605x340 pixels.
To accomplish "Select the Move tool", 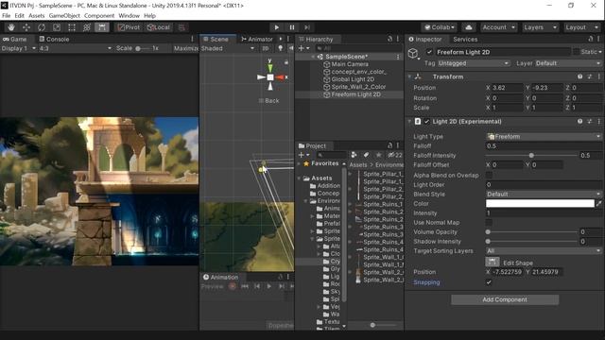I will click(26, 27).
